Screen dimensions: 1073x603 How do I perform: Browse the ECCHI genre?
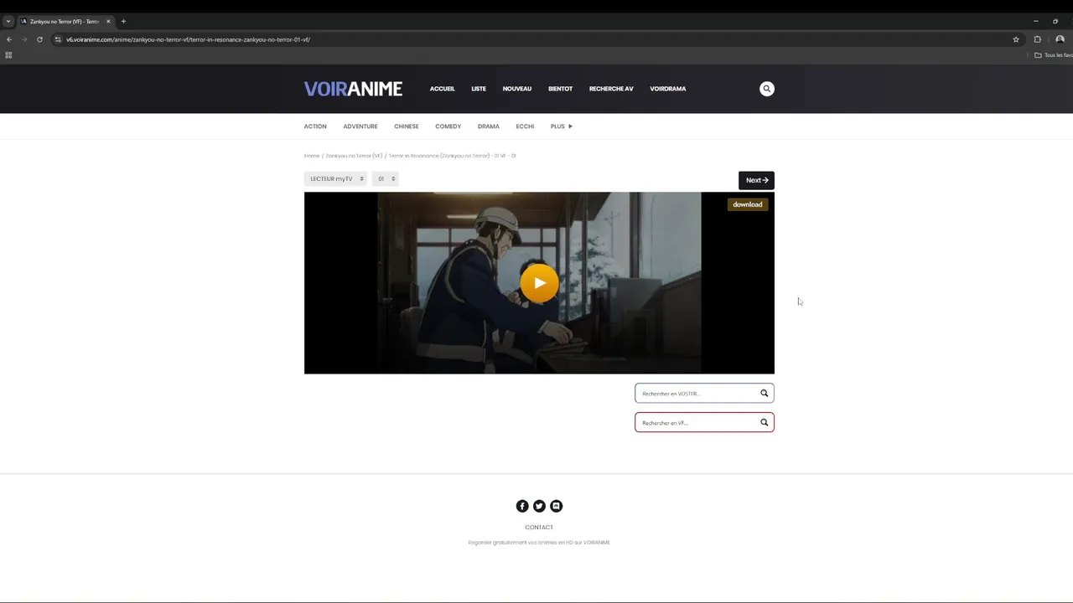(x=525, y=126)
